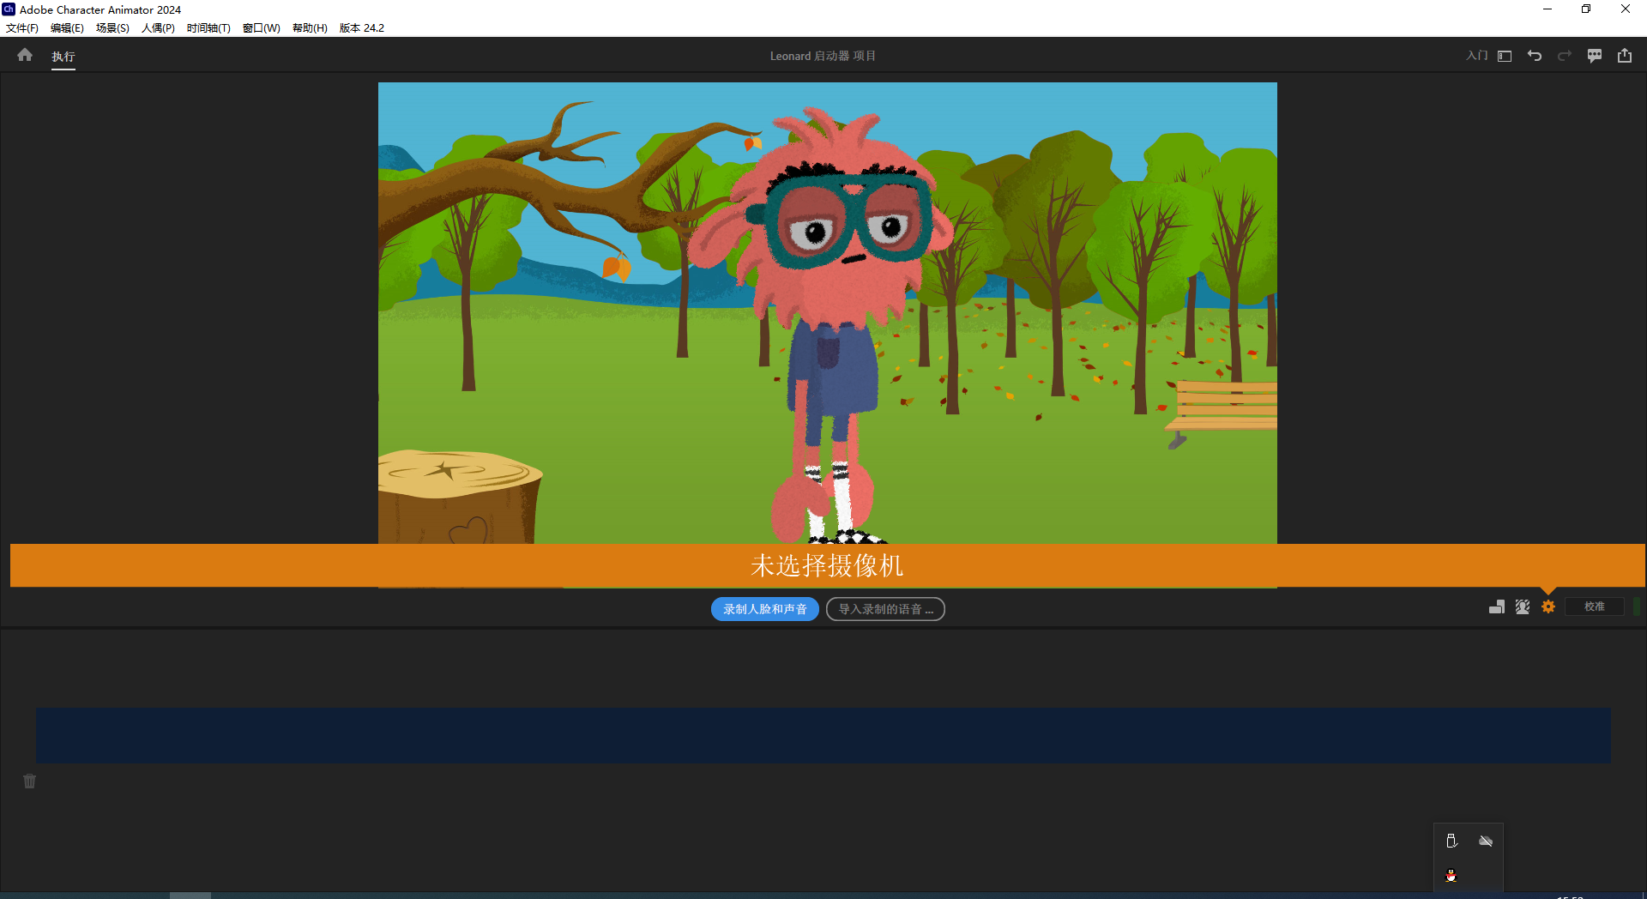The image size is (1647, 899).
Task: Go to the Home screen icon
Action: point(25,55)
